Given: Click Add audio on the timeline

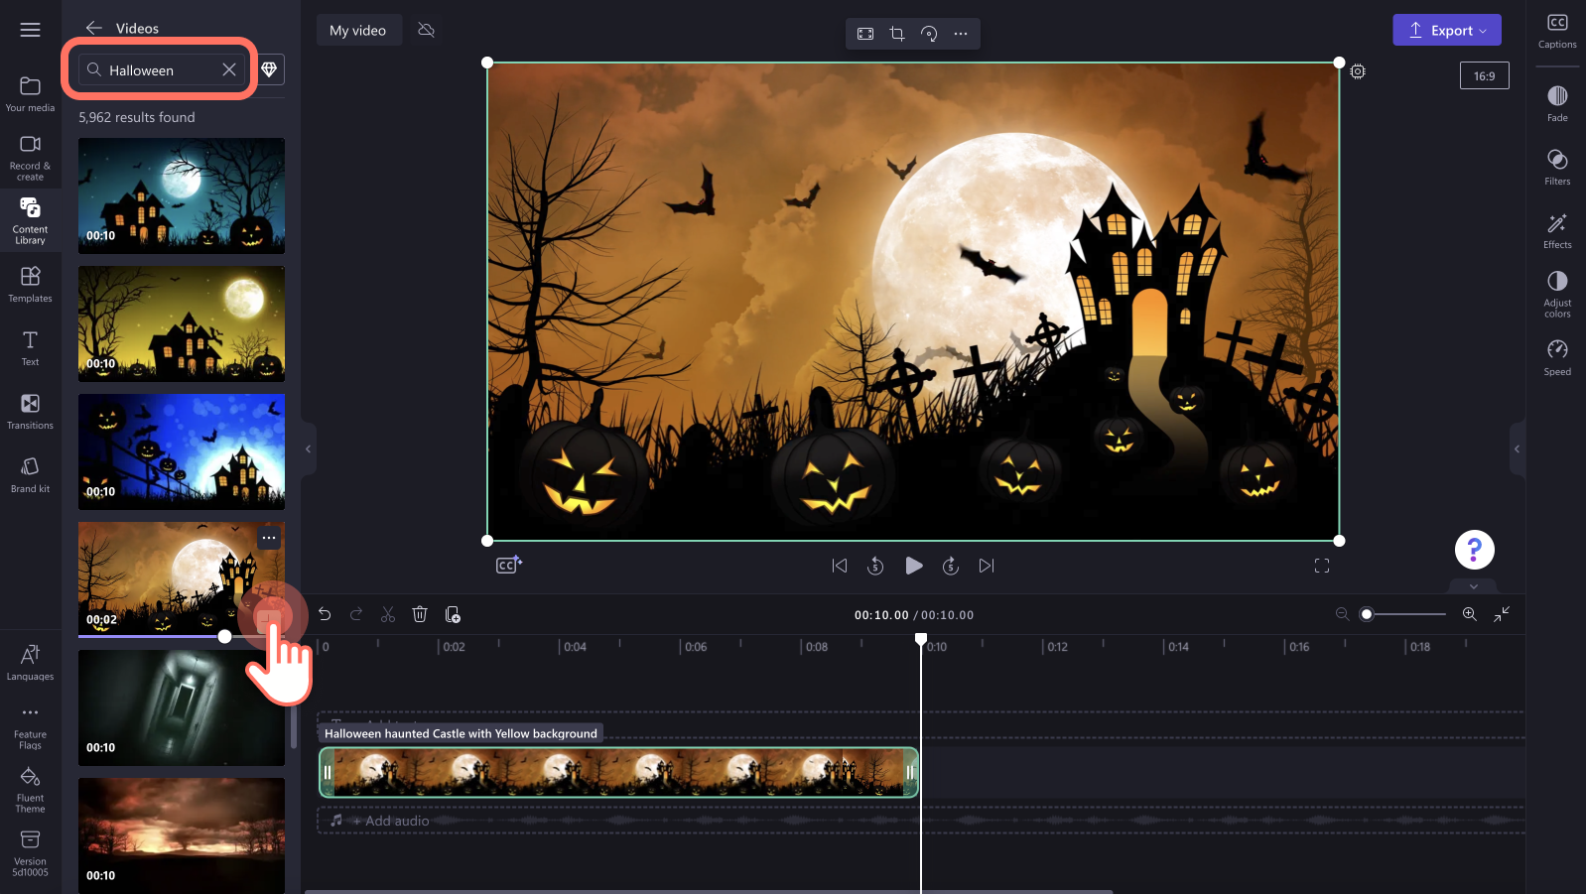Looking at the screenshot, I should [392, 821].
